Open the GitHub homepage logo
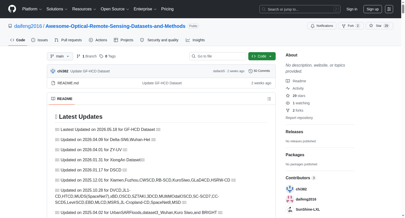The height and width of the screenshot is (218, 405). (x=12, y=9)
